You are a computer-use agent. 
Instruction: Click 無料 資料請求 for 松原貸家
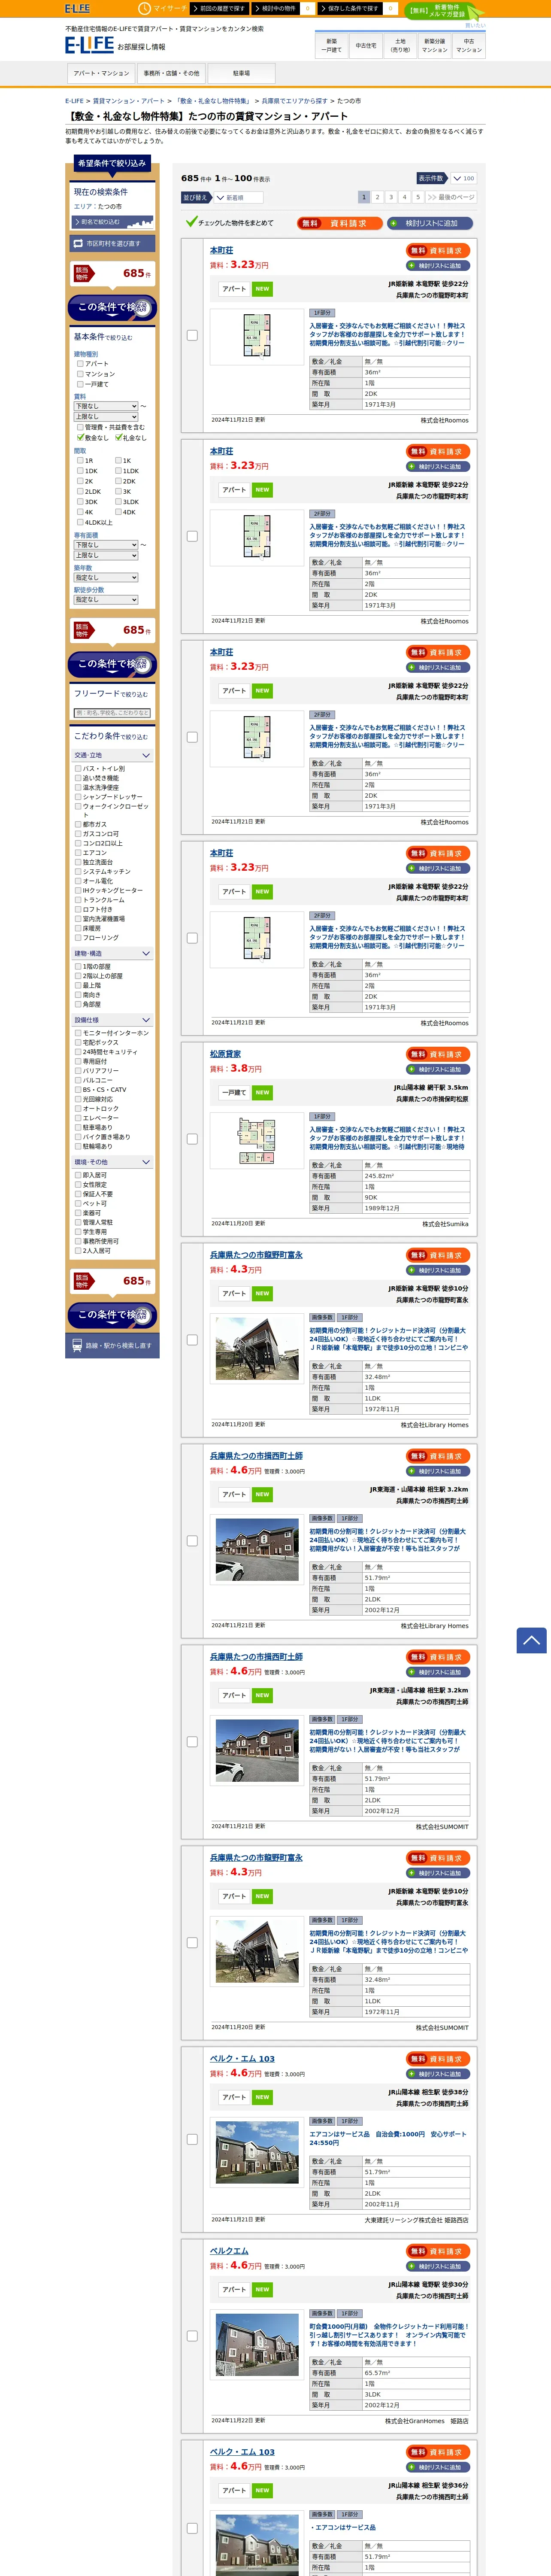click(439, 1054)
